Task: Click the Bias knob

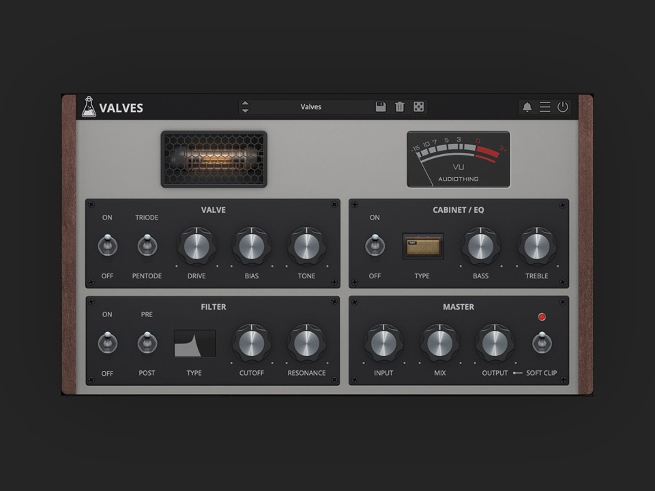Action: [252, 246]
